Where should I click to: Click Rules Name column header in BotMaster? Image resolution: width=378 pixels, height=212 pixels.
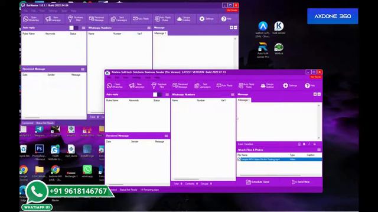point(29,34)
